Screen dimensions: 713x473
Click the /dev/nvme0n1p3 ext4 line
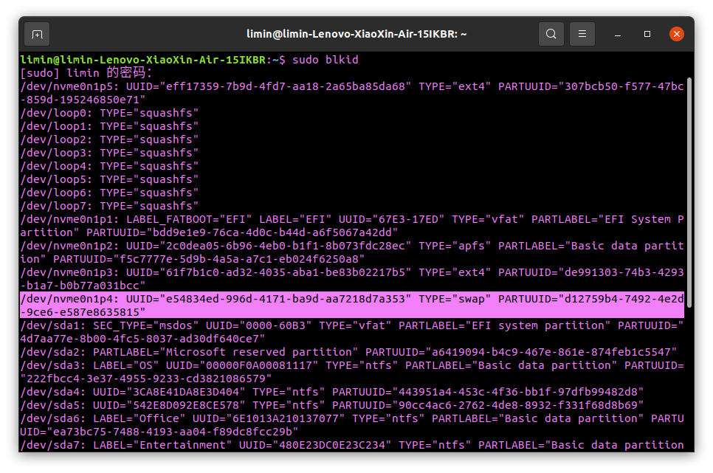pos(352,279)
